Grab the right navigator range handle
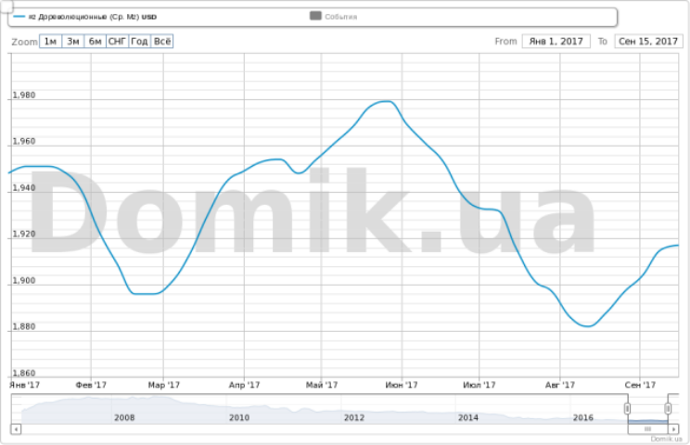The image size is (690, 445). tap(668, 409)
